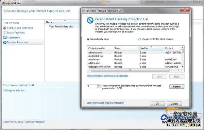204x130 pixels.
Task: Open More information from this content provider link
Action: (107, 76)
